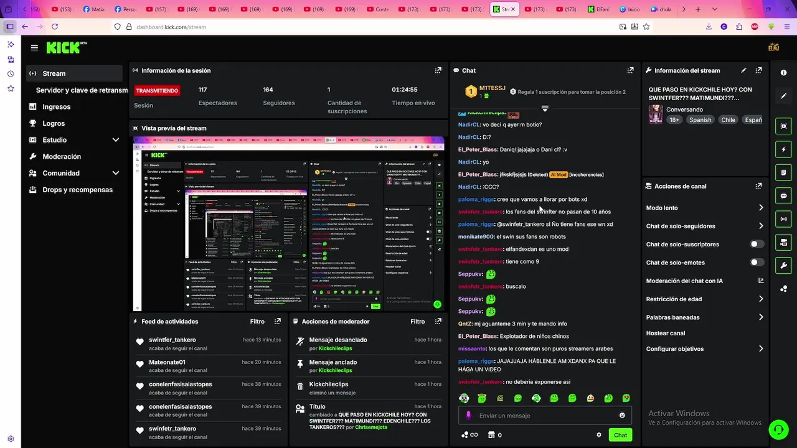Pop out Acciones de canal panel
Image resolution: width=797 pixels, height=448 pixels.
pos(758,186)
